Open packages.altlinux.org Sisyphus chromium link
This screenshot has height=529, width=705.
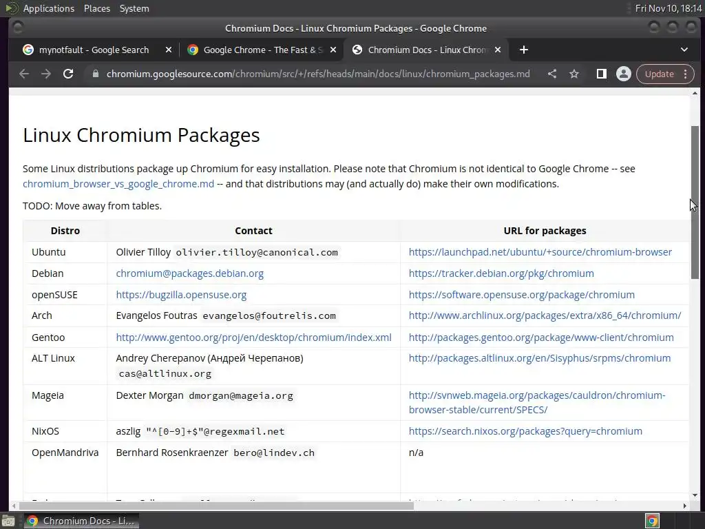click(540, 358)
